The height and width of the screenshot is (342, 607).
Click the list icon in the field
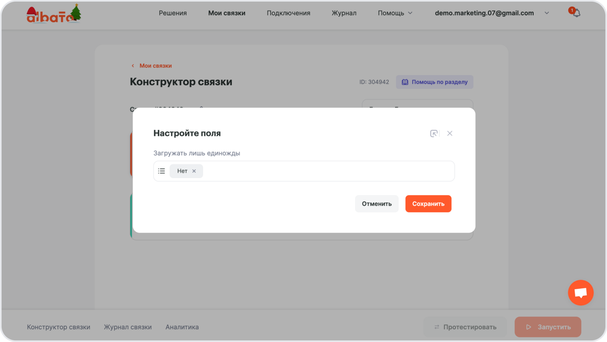point(162,171)
